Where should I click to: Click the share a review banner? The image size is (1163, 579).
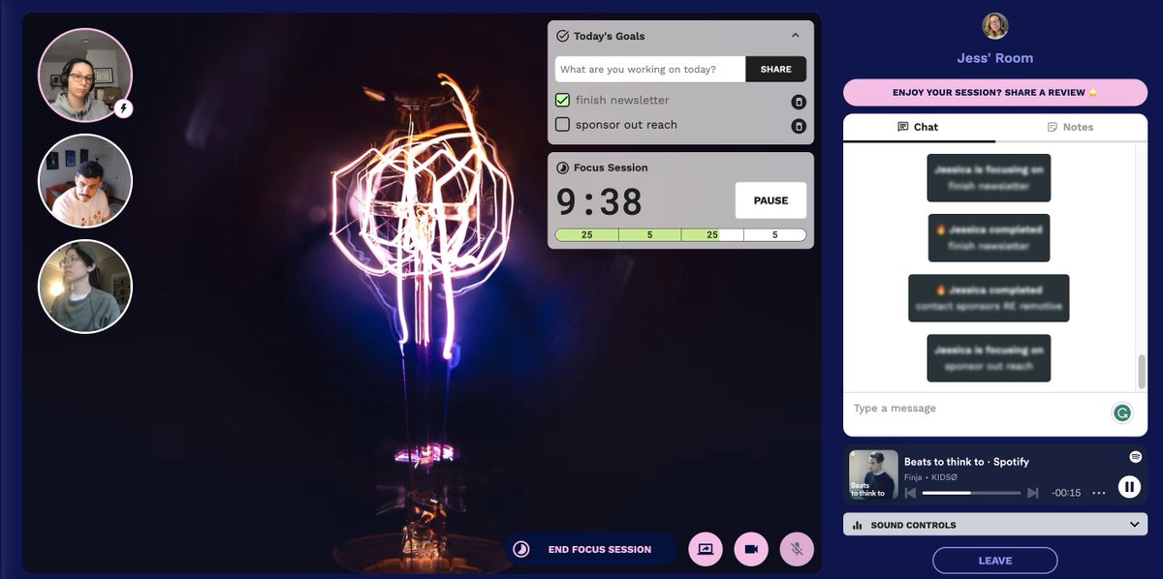[x=995, y=93]
